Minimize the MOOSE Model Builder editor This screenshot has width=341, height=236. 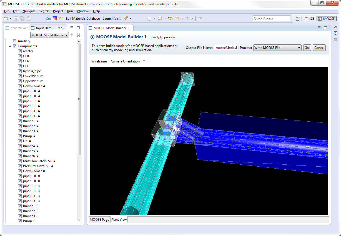pyautogui.click(x=319, y=27)
